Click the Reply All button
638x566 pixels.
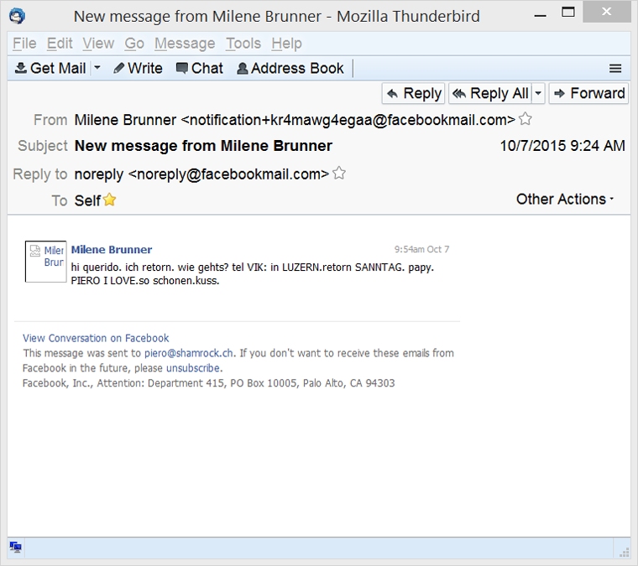(x=490, y=93)
